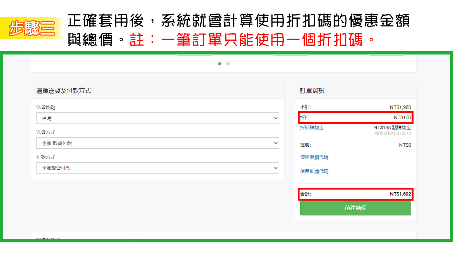Expand the chevron on the 全家 取貨付款 shipping selector
This screenshot has height=258, width=453.
tap(276, 143)
